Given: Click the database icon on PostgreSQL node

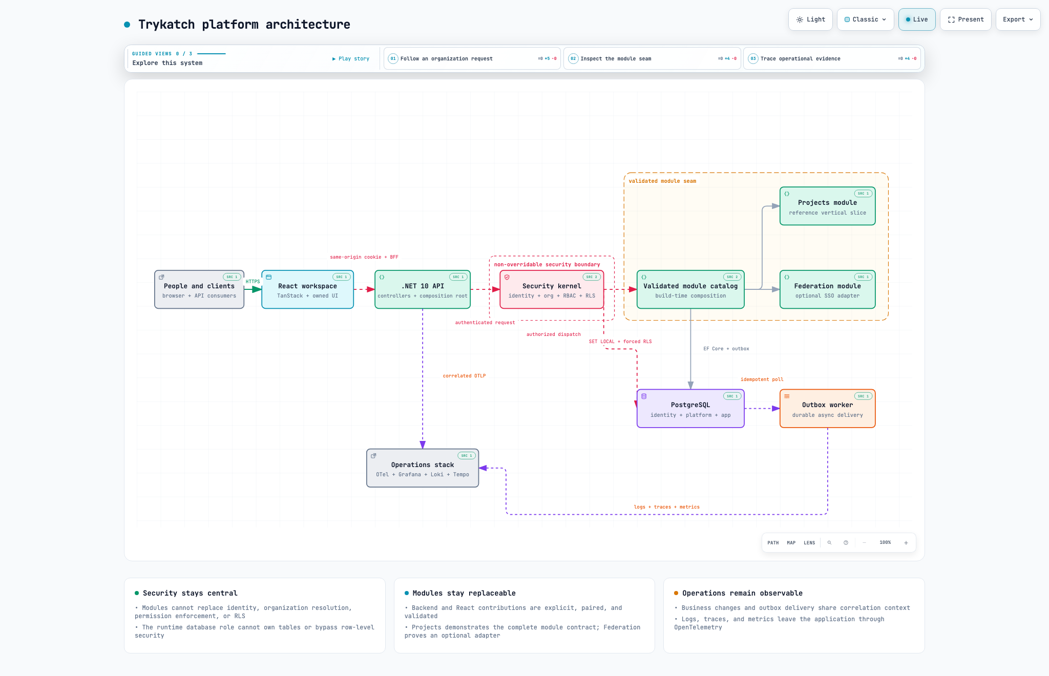Looking at the screenshot, I should pyautogui.click(x=644, y=396).
